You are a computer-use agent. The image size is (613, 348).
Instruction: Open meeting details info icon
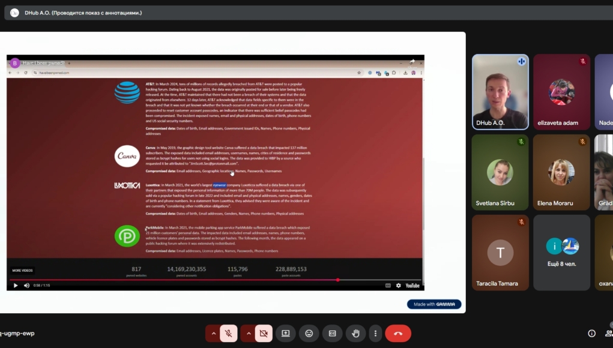(591, 333)
